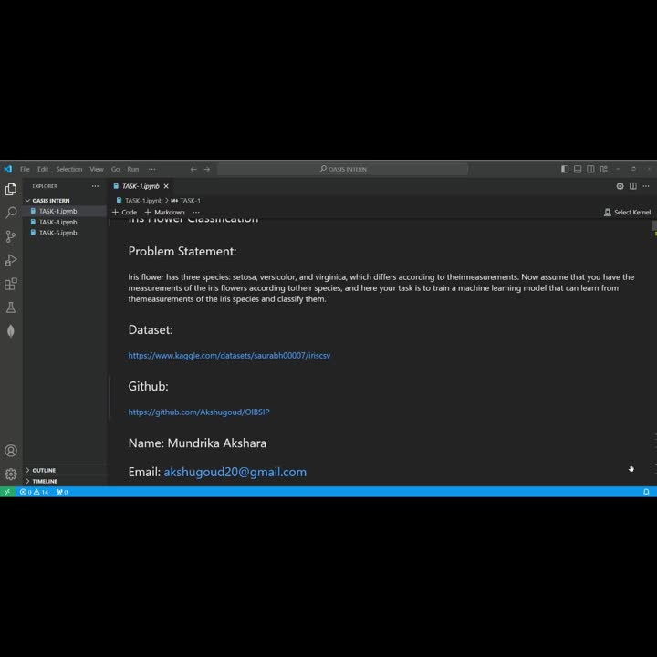
Task: Click the OASIS INTERN command center search box
Action: 343,169
